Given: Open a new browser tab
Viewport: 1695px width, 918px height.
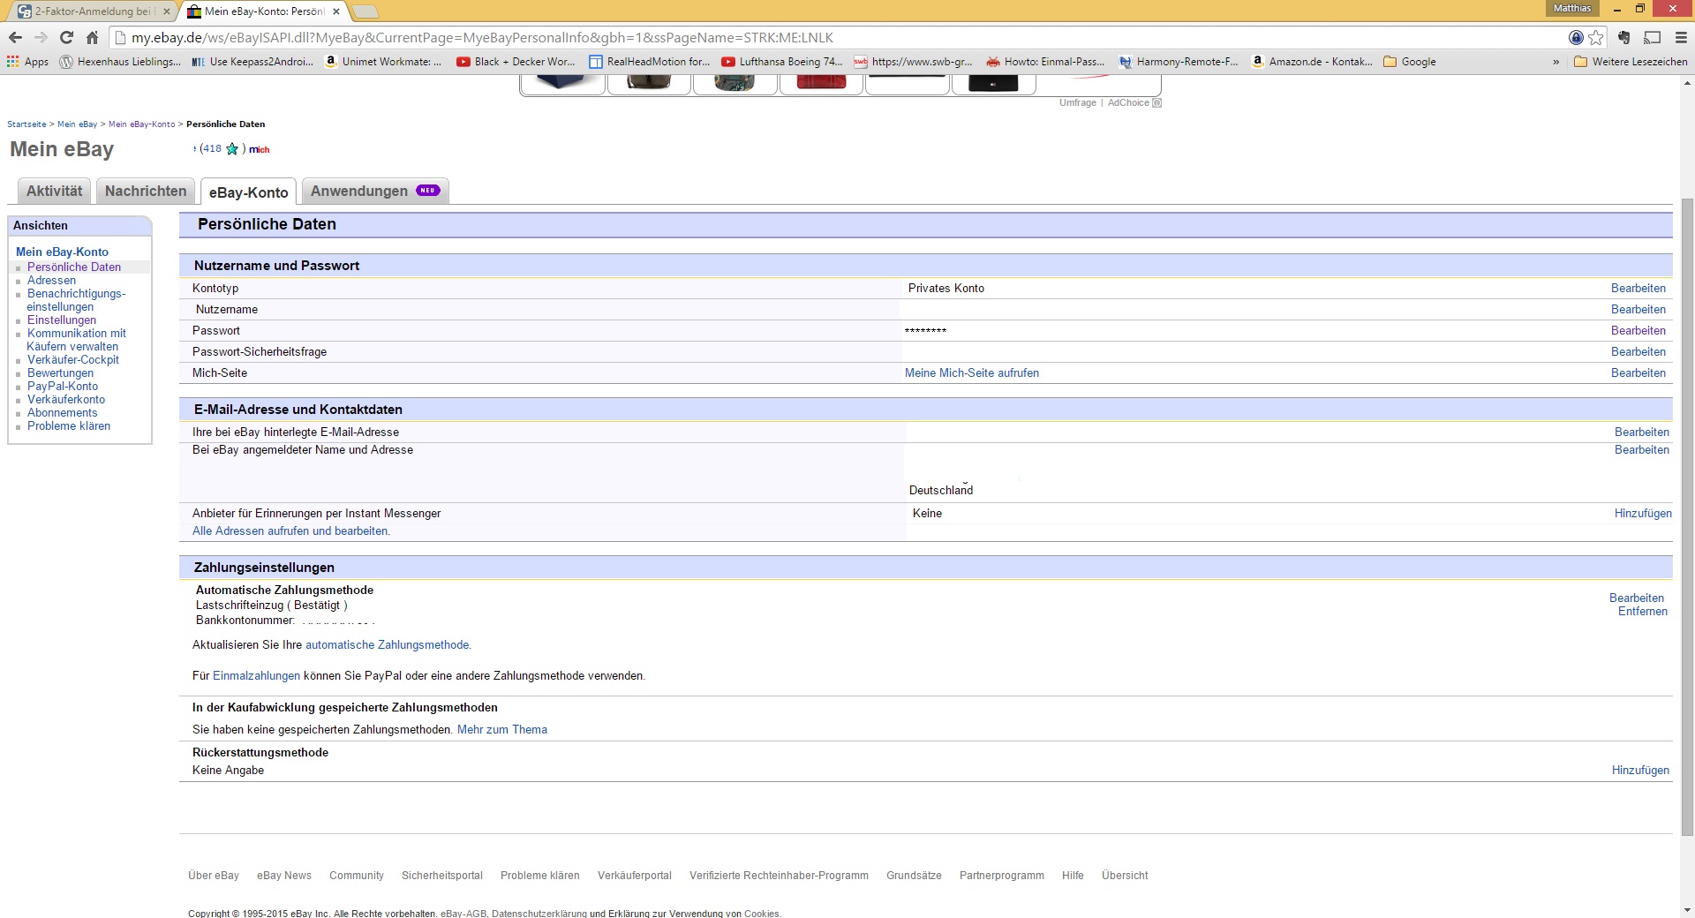Looking at the screenshot, I should pyautogui.click(x=365, y=11).
